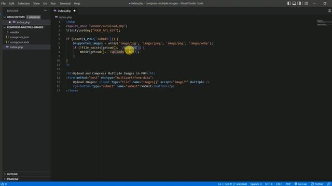Click the $supported_images array line
The height and width of the screenshot is (186, 332).
pos(143,43)
